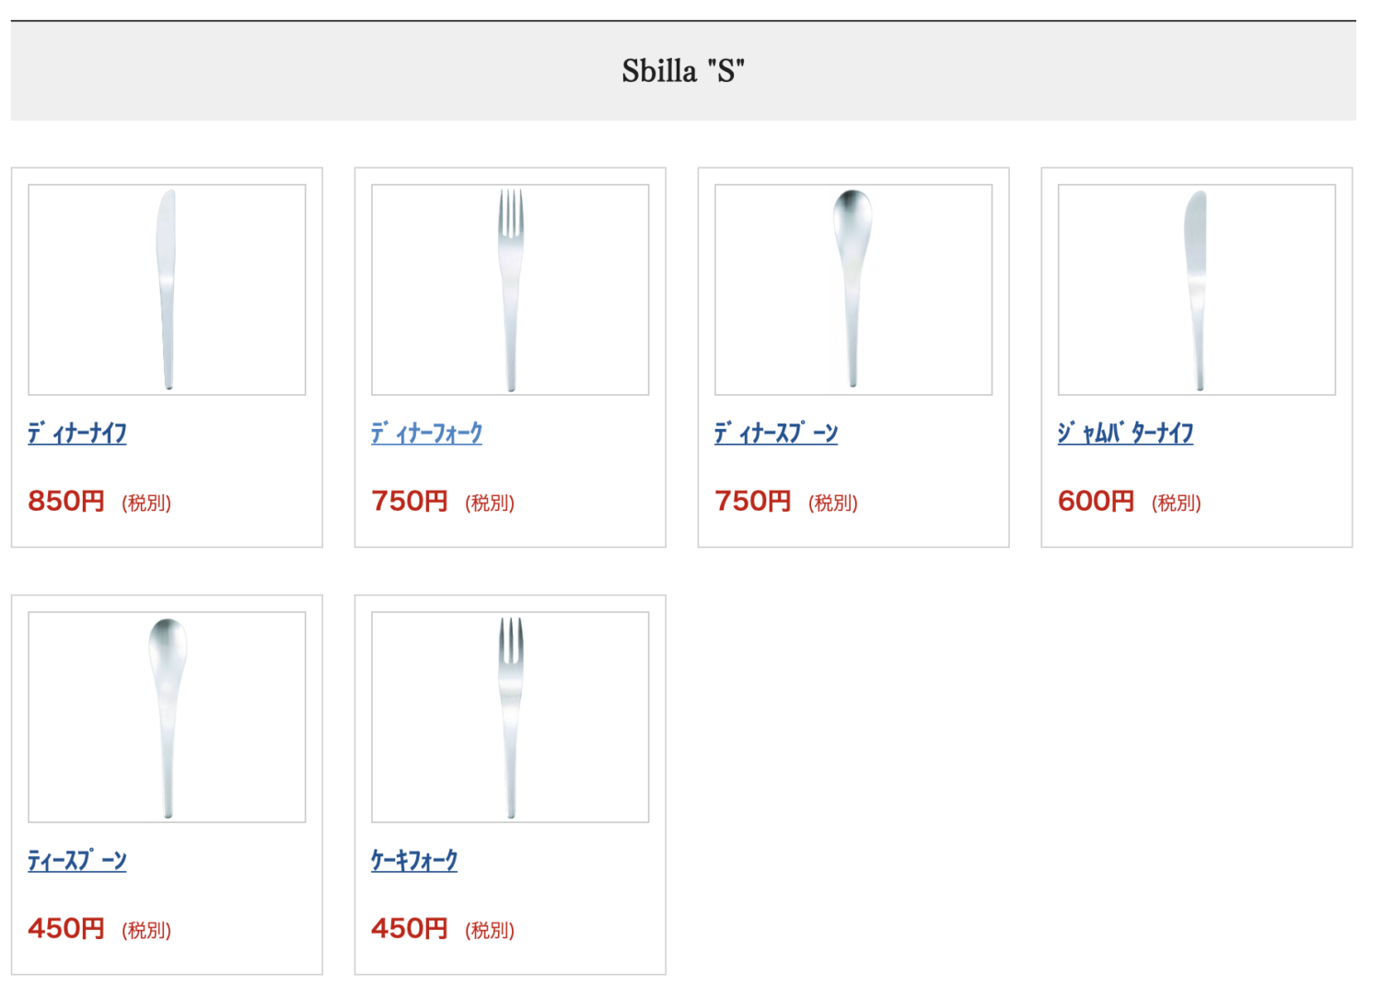This screenshot has width=1381, height=997.
Task: Click the cake fork product image
Action: 510,716
